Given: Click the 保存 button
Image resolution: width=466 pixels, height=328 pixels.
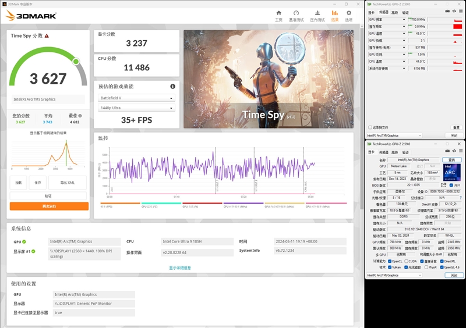Looking at the screenshot, I should pos(38,183).
